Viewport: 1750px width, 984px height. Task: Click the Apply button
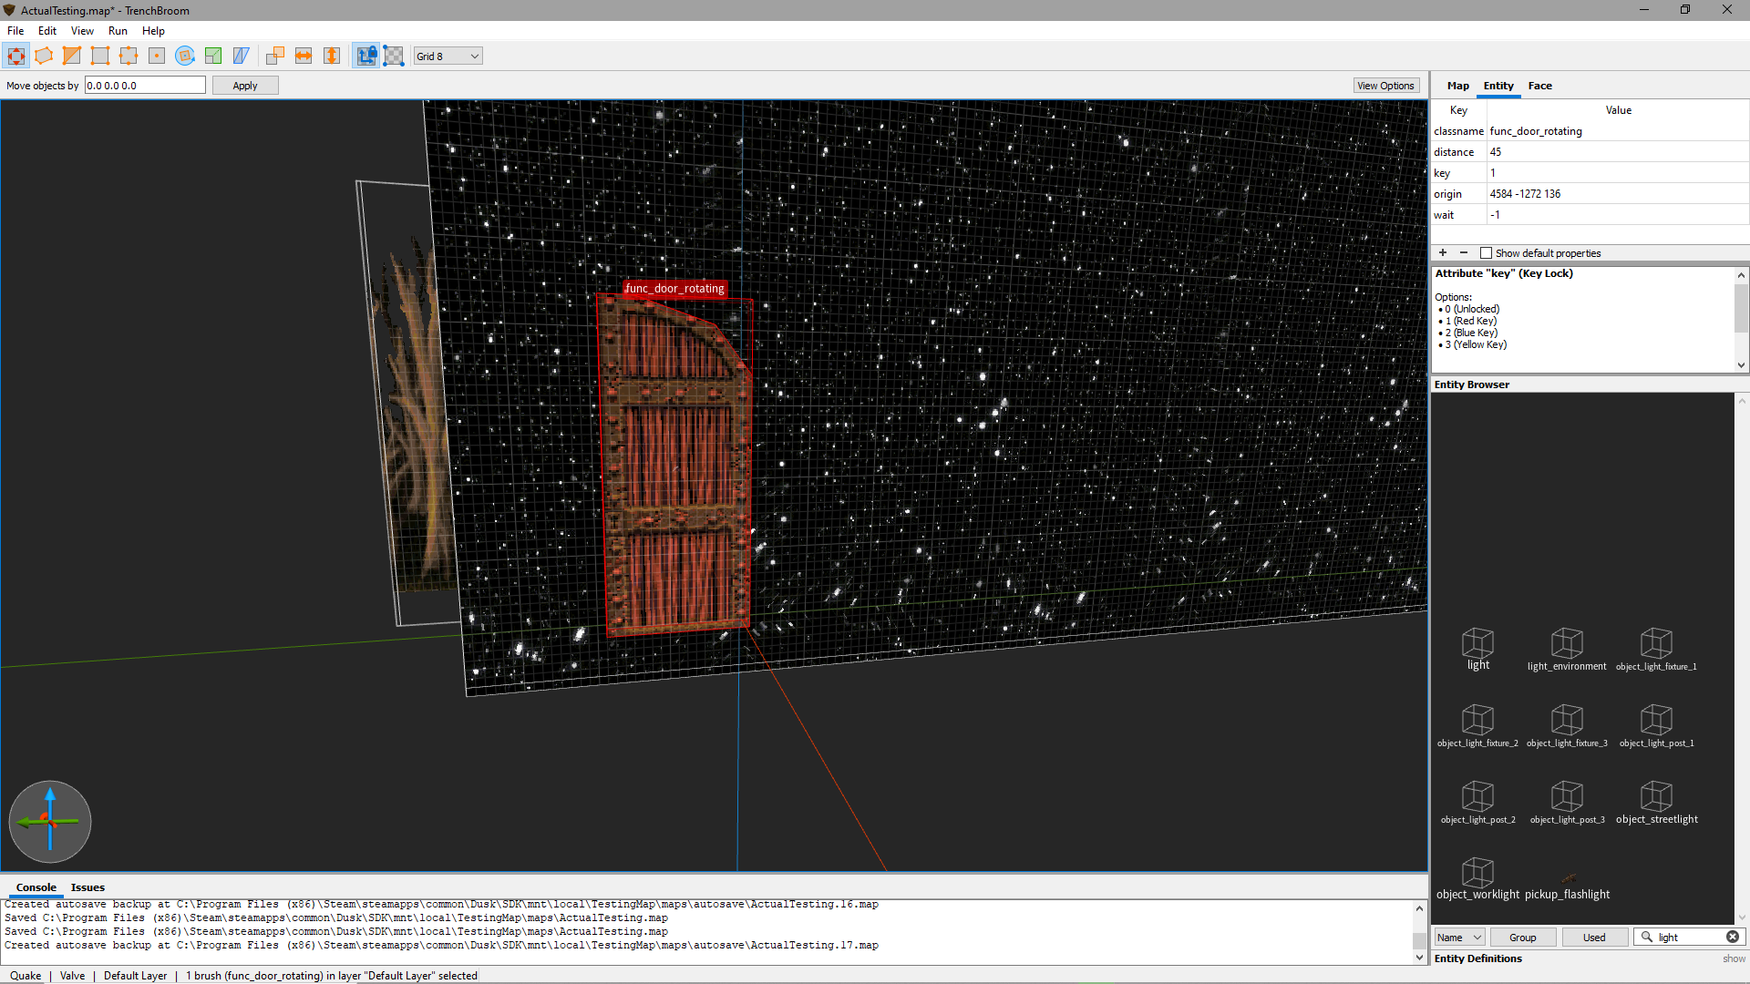245,86
